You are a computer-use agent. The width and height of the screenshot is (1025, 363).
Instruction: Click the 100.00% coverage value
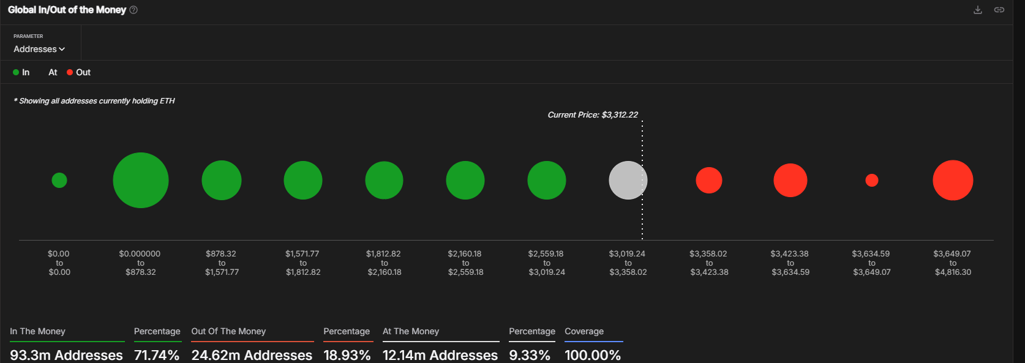click(x=593, y=355)
